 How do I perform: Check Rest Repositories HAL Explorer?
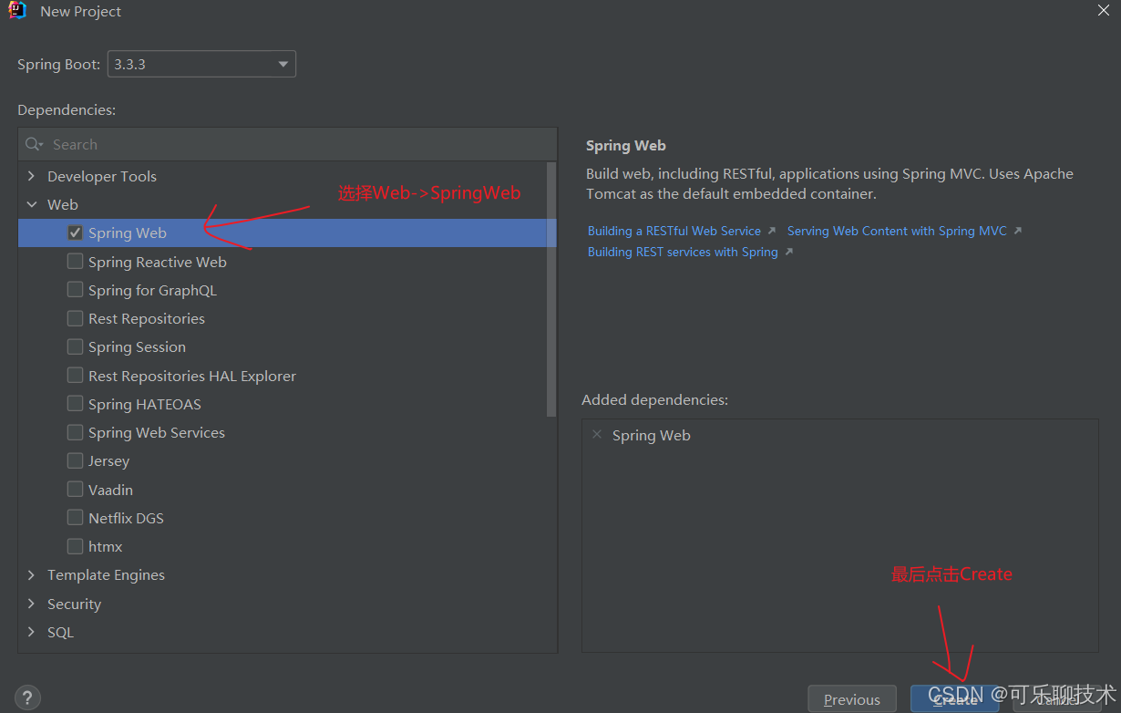click(x=75, y=376)
